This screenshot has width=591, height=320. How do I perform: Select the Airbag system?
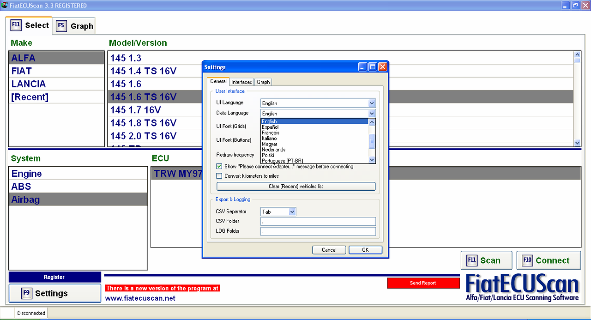pos(78,199)
